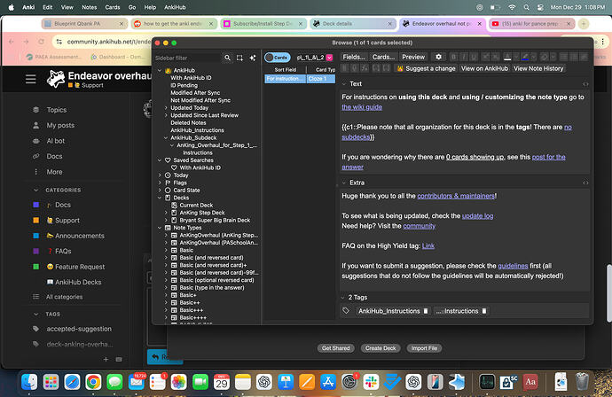
Task: Collapse the Note Types section
Action: pos(160,228)
